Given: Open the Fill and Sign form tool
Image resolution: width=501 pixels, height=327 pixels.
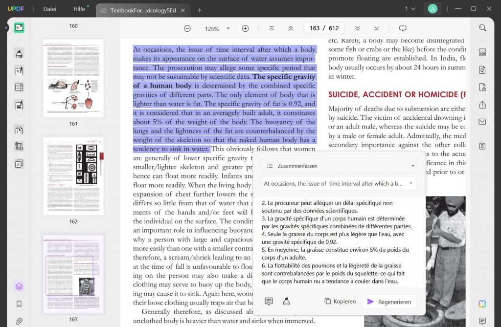Looking at the screenshot, I should click(x=19, y=105).
